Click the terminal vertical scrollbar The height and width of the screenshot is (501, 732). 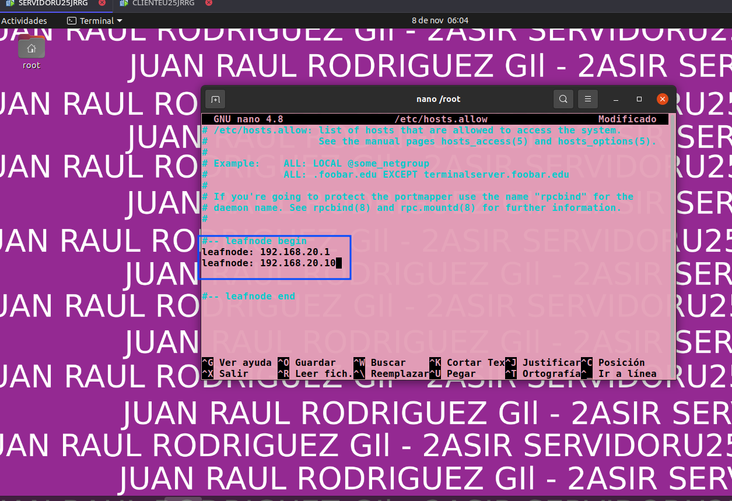pos(673,246)
